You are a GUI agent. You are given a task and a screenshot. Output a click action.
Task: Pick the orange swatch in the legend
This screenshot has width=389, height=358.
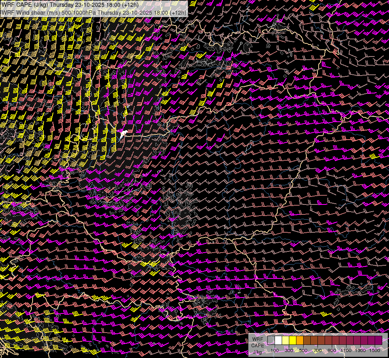(x=300, y=340)
